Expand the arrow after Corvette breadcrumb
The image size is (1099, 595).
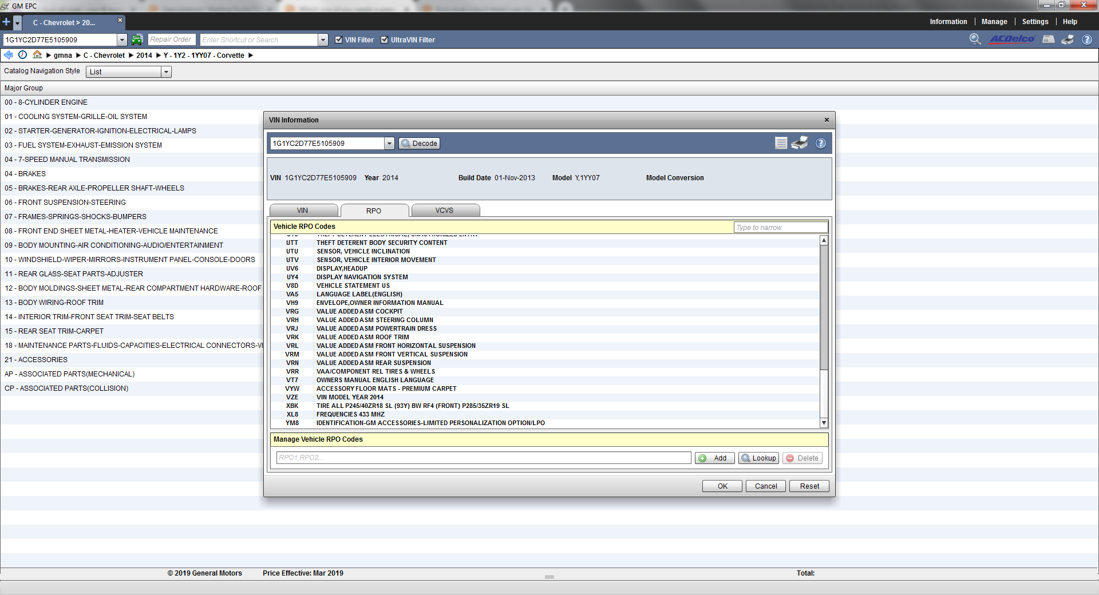click(x=250, y=55)
